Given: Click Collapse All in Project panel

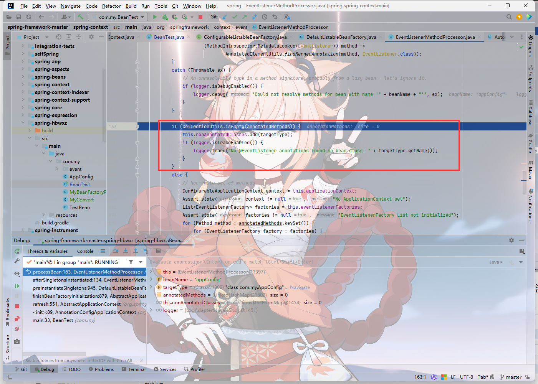Looking at the screenshot, I should 79,37.
